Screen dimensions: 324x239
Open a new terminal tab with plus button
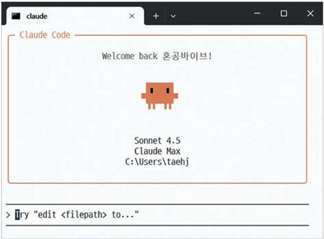tap(156, 16)
